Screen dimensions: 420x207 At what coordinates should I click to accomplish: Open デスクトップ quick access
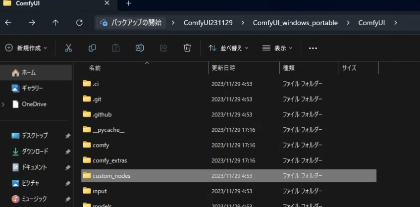coord(36,136)
